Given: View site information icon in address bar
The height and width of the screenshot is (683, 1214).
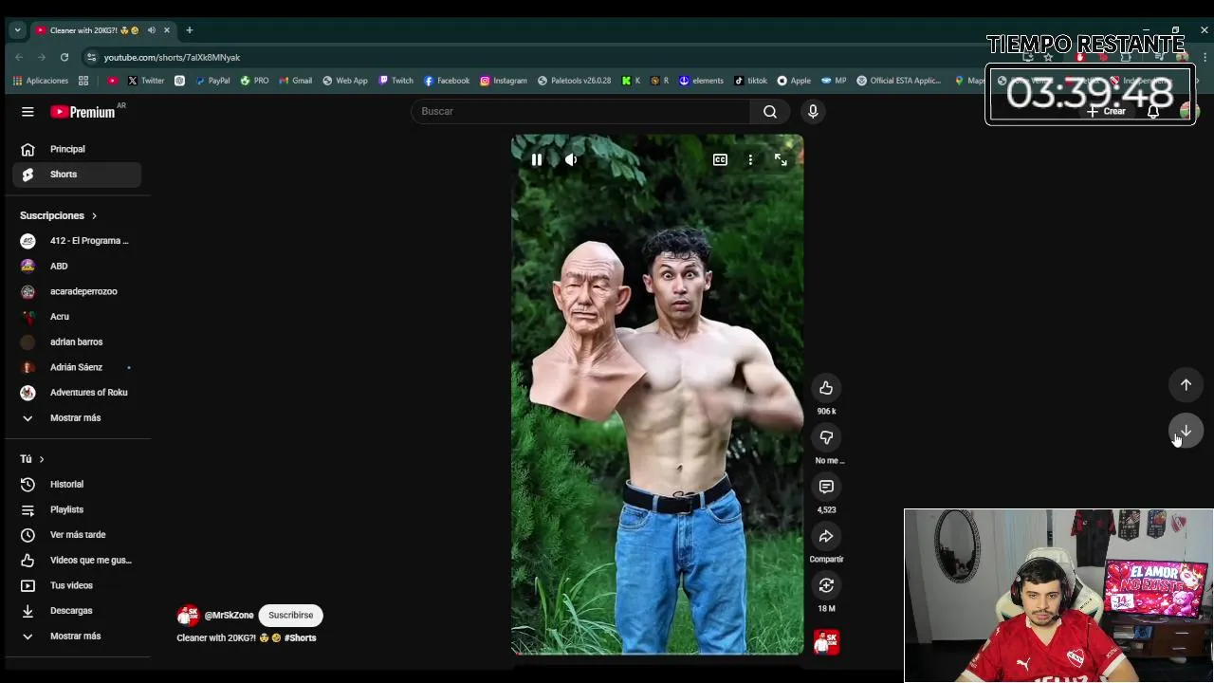Looking at the screenshot, I should 91,57.
